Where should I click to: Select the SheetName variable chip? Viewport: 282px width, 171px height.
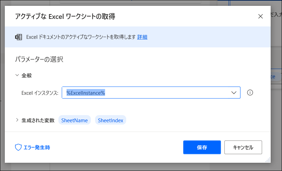74,120
